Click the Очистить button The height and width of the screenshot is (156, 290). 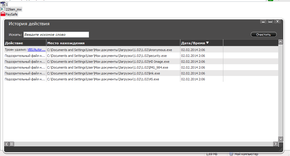pos(264,35)
